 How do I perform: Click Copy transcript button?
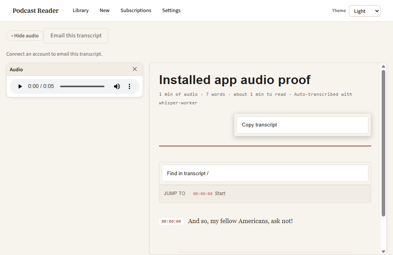tap(303, 125)
